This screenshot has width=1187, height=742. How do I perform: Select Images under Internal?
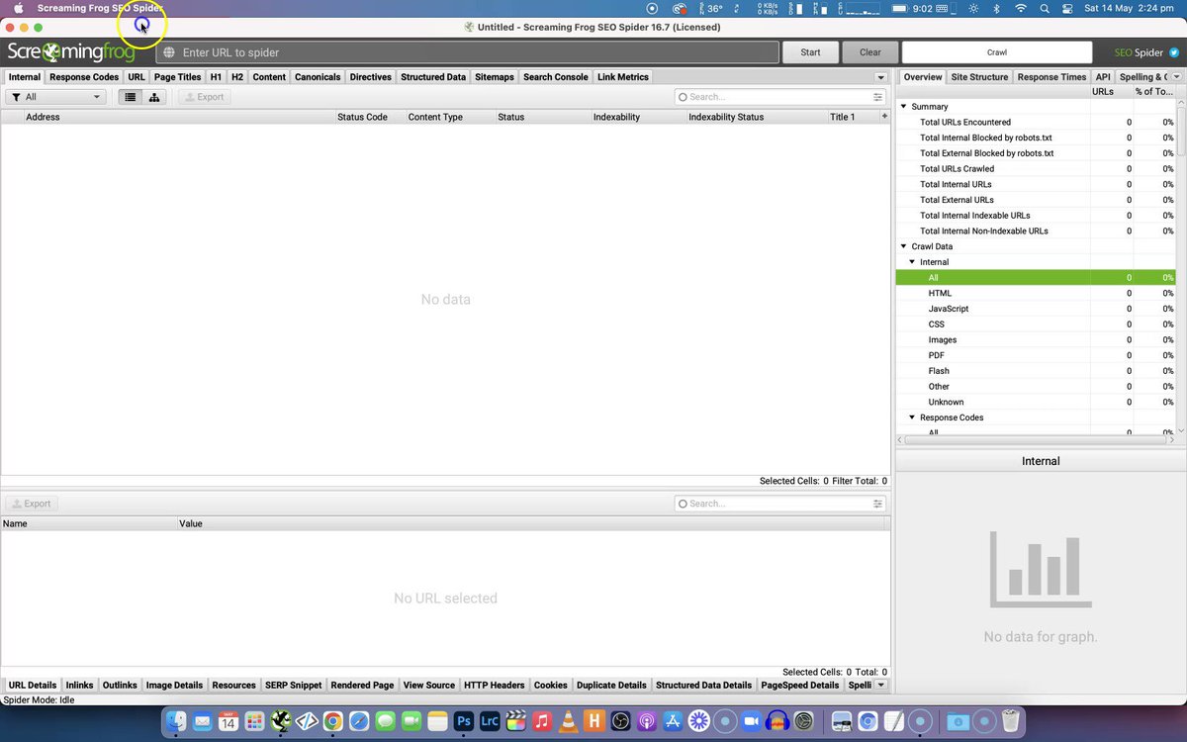tap(1035, 339)
